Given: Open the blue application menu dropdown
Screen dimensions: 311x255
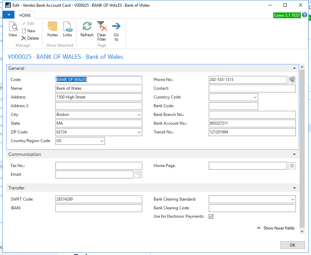Looking at the screenshot, I should tap(8, 15).
